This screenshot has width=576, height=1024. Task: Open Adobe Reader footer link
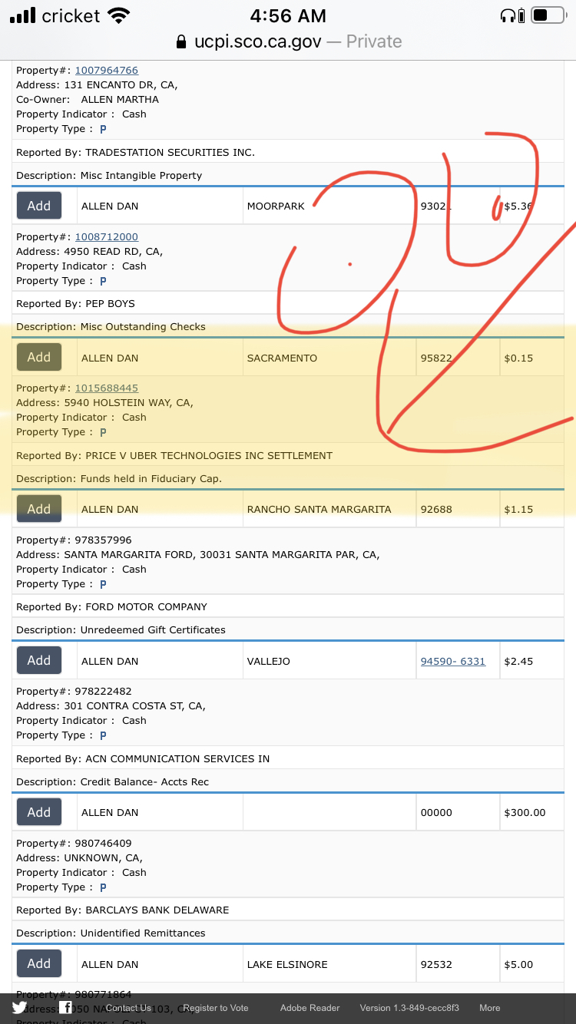tap(309, 1008)
